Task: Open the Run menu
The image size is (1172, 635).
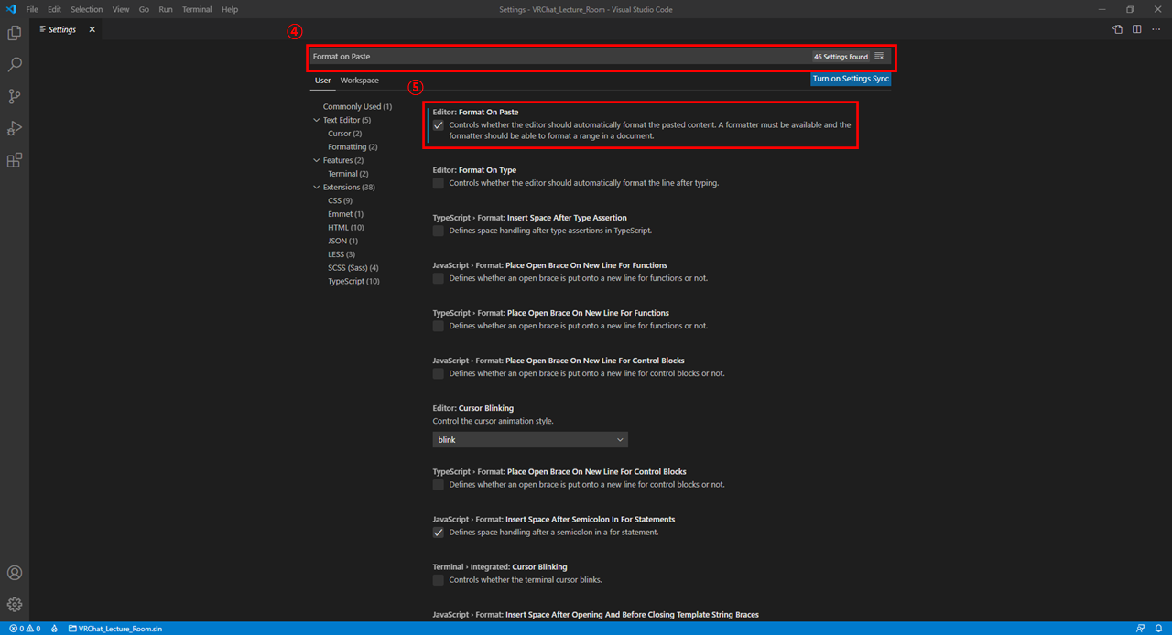Action: click(166, 9)
